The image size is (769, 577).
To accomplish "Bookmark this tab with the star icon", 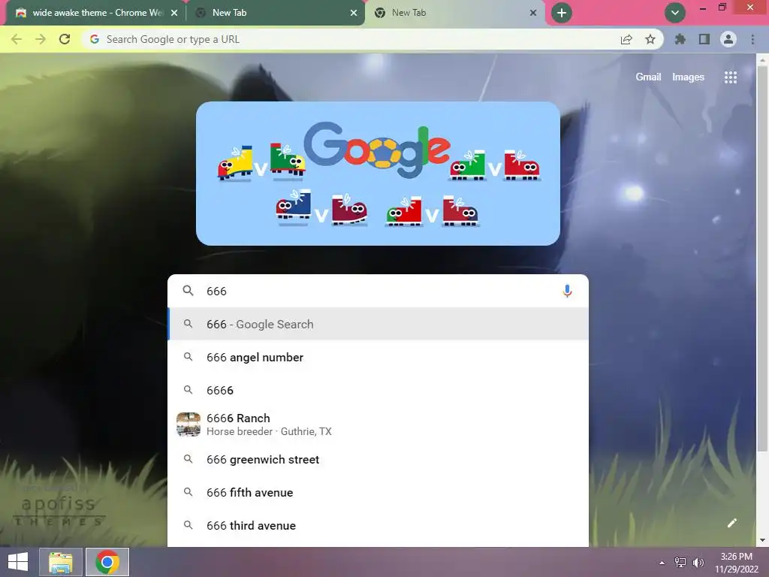I will click(650, 39).
